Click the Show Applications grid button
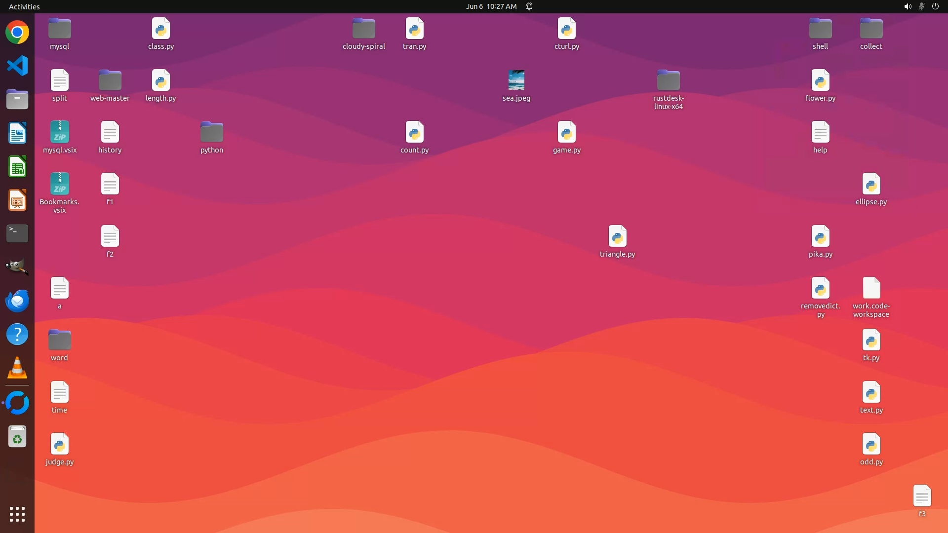The width and height of the screenshot is (948, 533). coord(17,514)
